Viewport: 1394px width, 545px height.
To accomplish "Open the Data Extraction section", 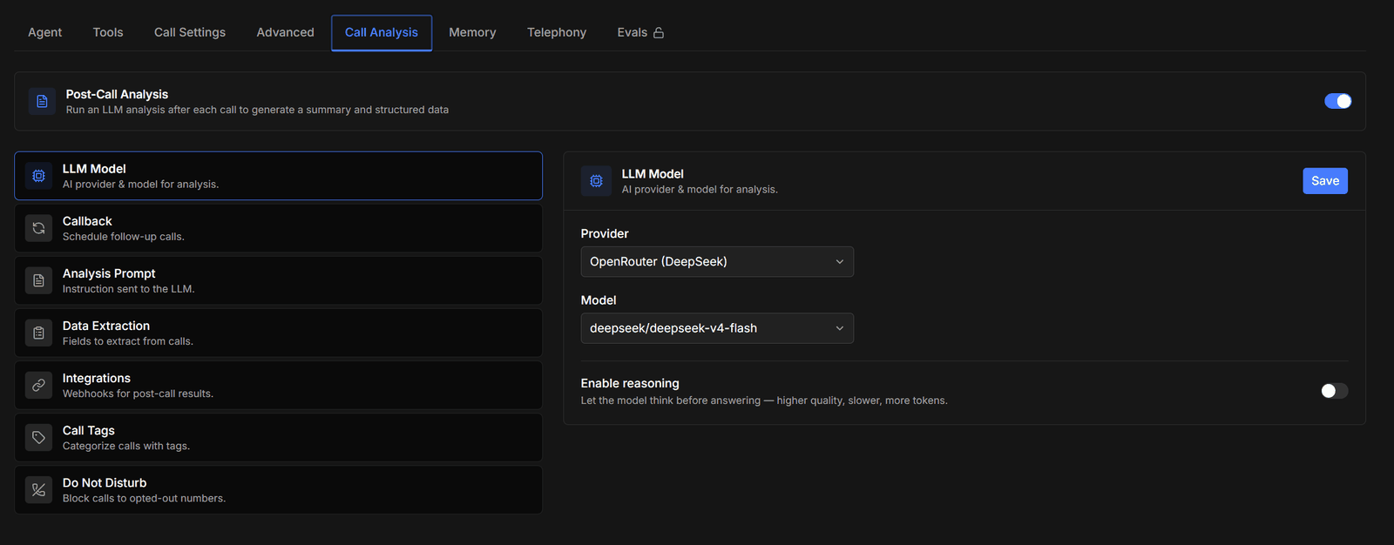I will click(x=278, y=333).
